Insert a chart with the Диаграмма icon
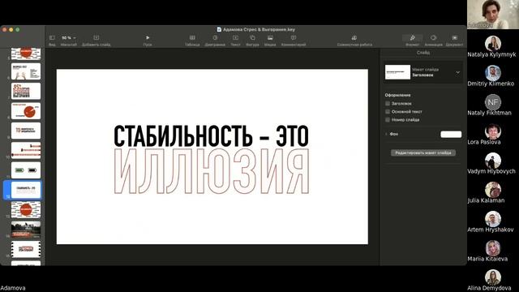 coord(215,38)
